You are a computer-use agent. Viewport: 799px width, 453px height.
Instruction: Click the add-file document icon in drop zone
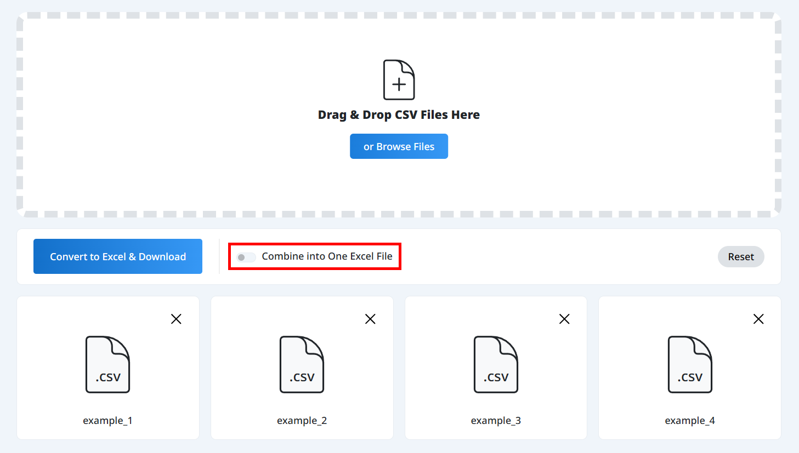(x=399, y=80)
